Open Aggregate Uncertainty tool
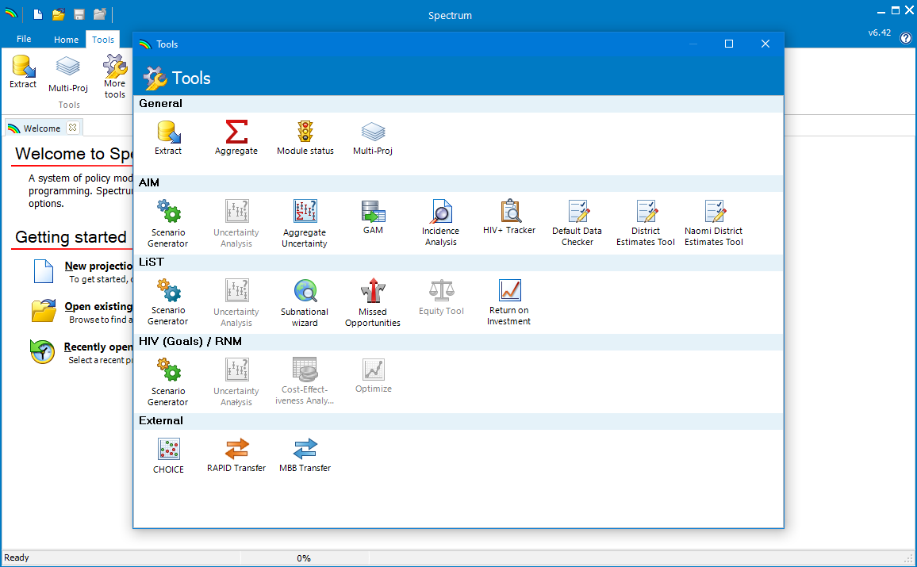Viewport: 917px width, 567px height. click(305, 224)
